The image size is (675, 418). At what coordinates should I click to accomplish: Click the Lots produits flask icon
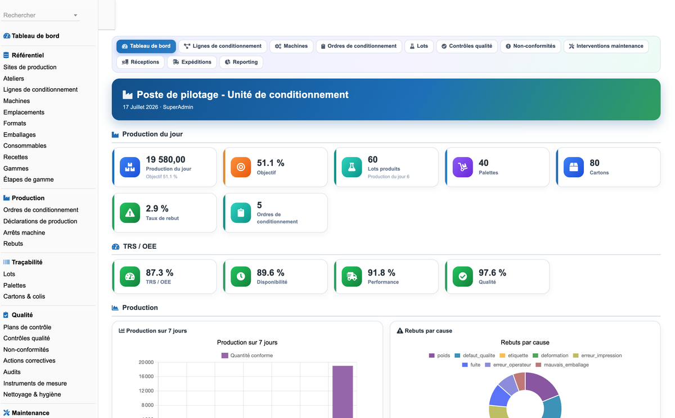click(352, 167)
